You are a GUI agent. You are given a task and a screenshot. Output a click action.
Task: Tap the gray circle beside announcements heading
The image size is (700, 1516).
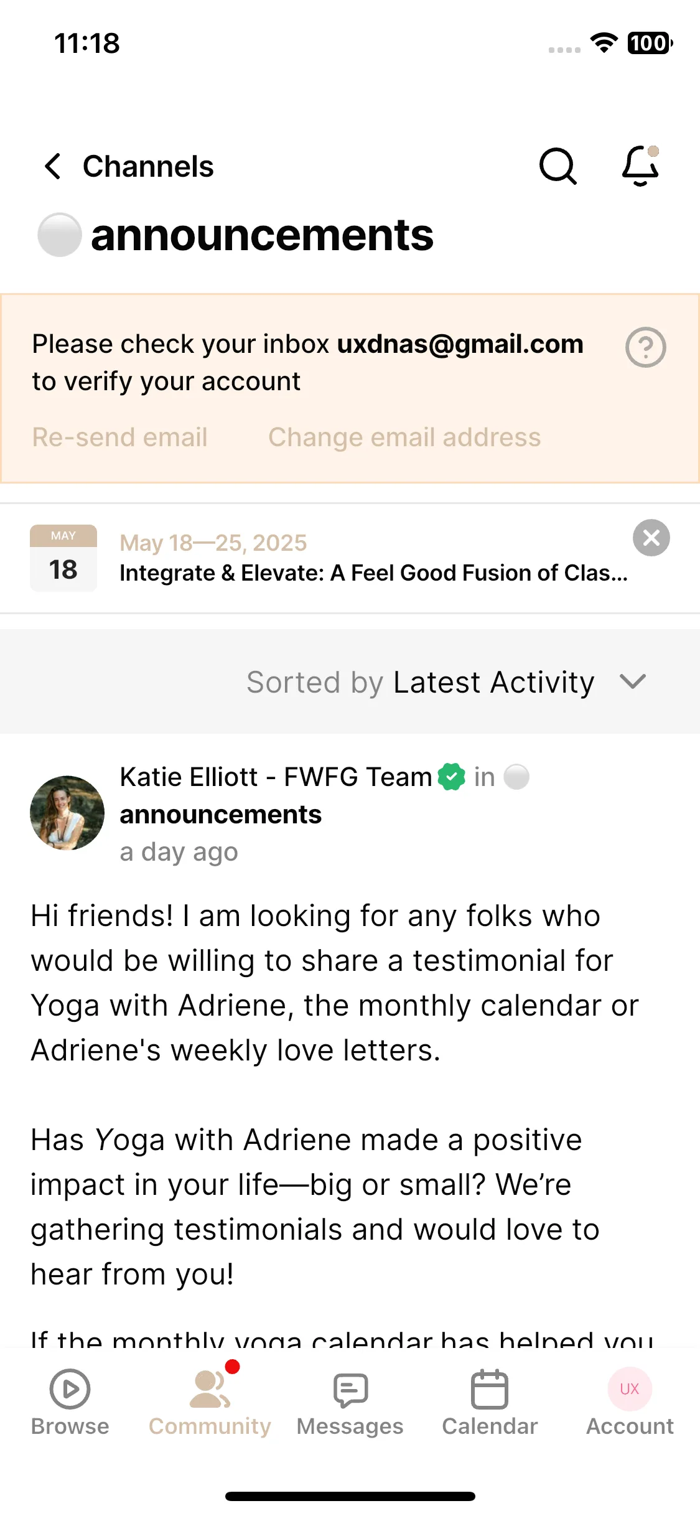pos(60,235)
